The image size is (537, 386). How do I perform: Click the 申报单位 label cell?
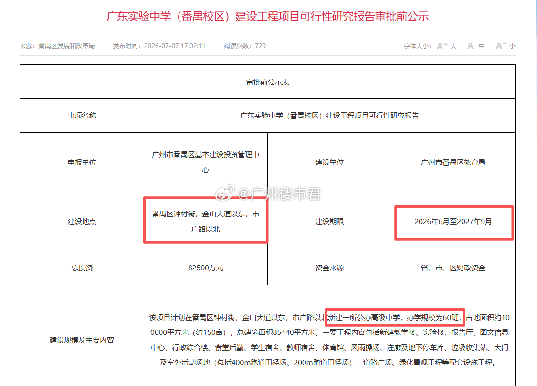tap(82, 162)
